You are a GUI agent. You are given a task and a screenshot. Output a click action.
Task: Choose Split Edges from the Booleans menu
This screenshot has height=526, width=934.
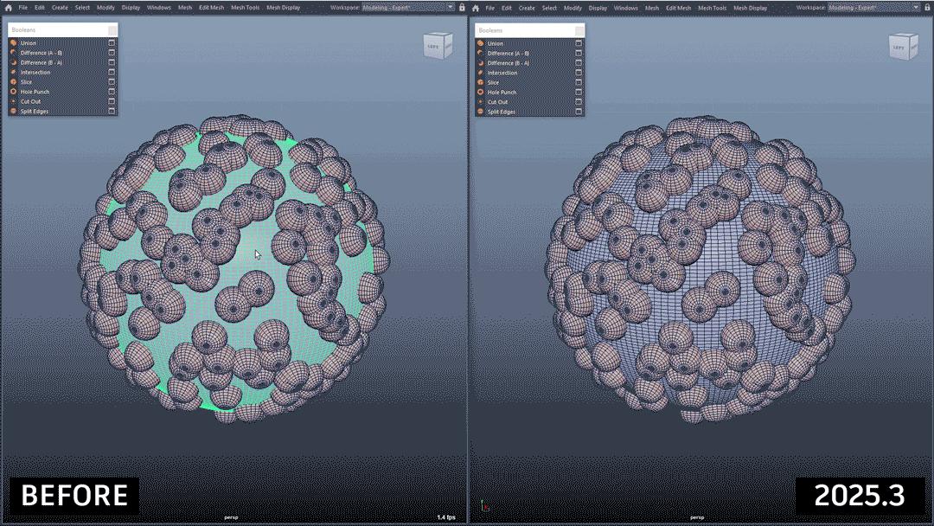coord(36,112)
